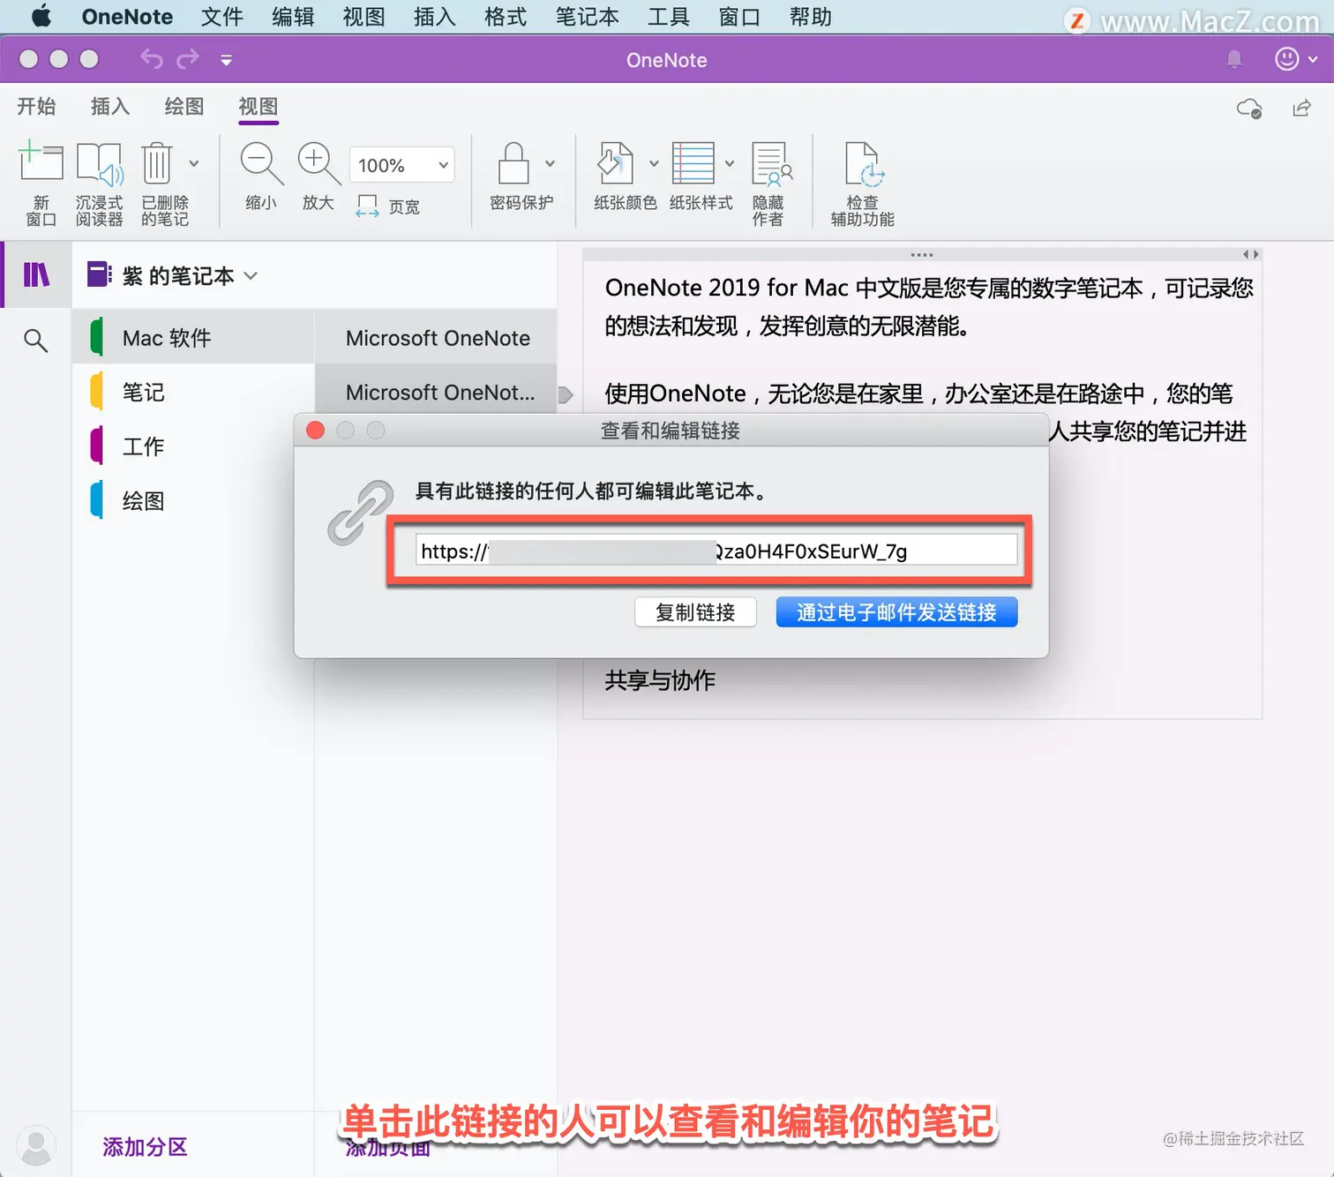The height and width of the screenshot is (1177, 1334).
Task: Open the OneNote application menu
Action: click(x=127, y=17)
